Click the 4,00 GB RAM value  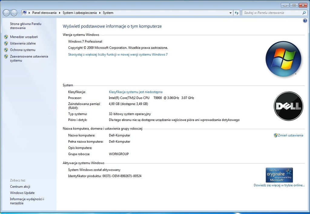(x=128, y=104)
